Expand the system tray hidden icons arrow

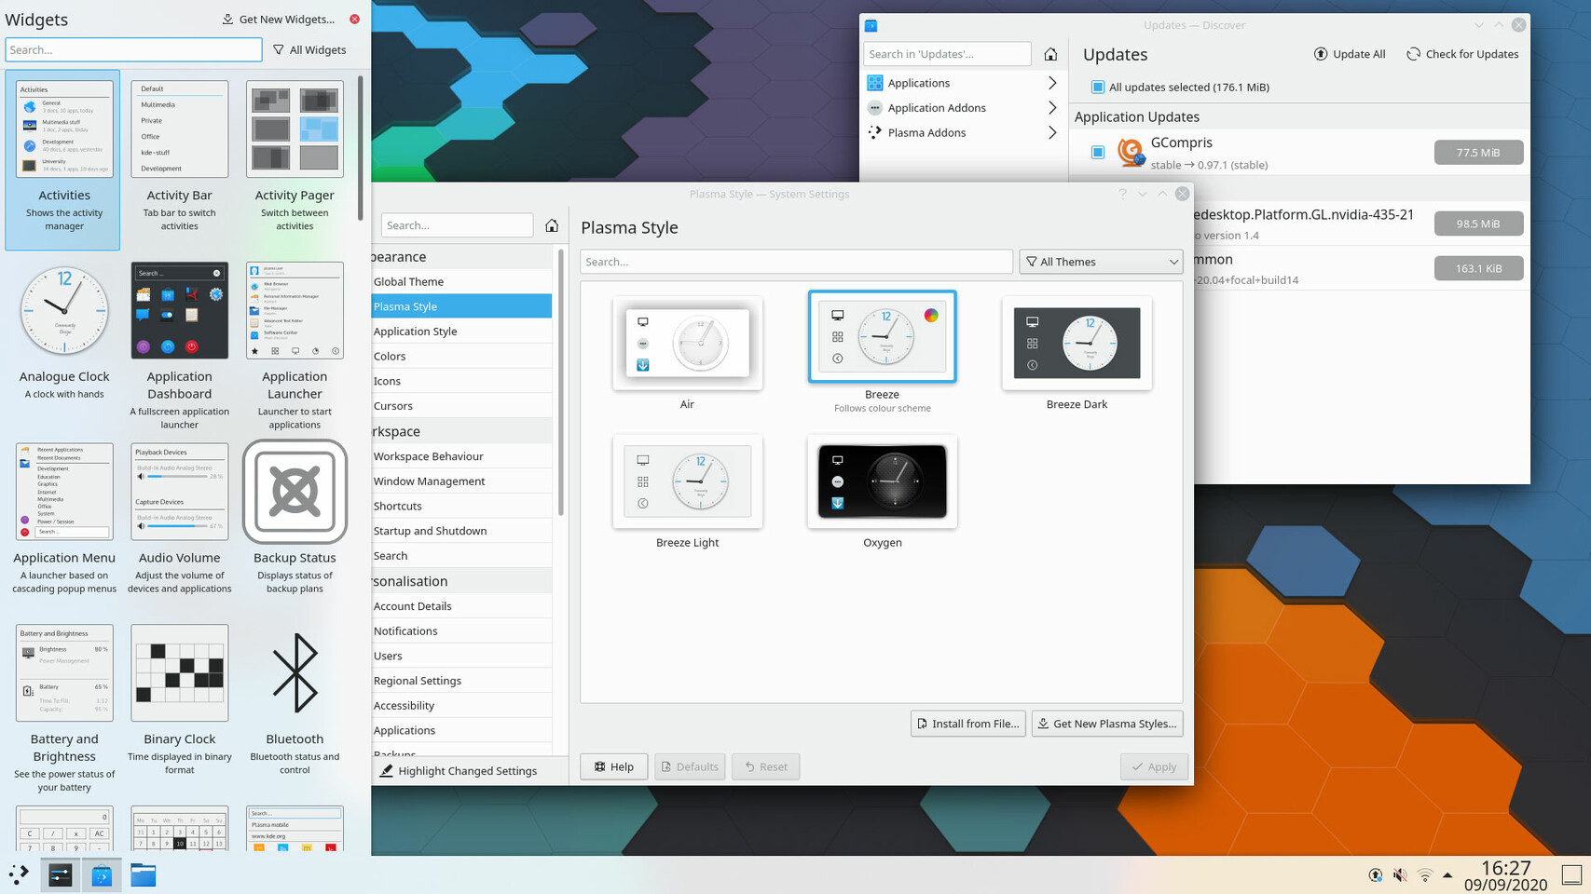tap(1447, 875)
